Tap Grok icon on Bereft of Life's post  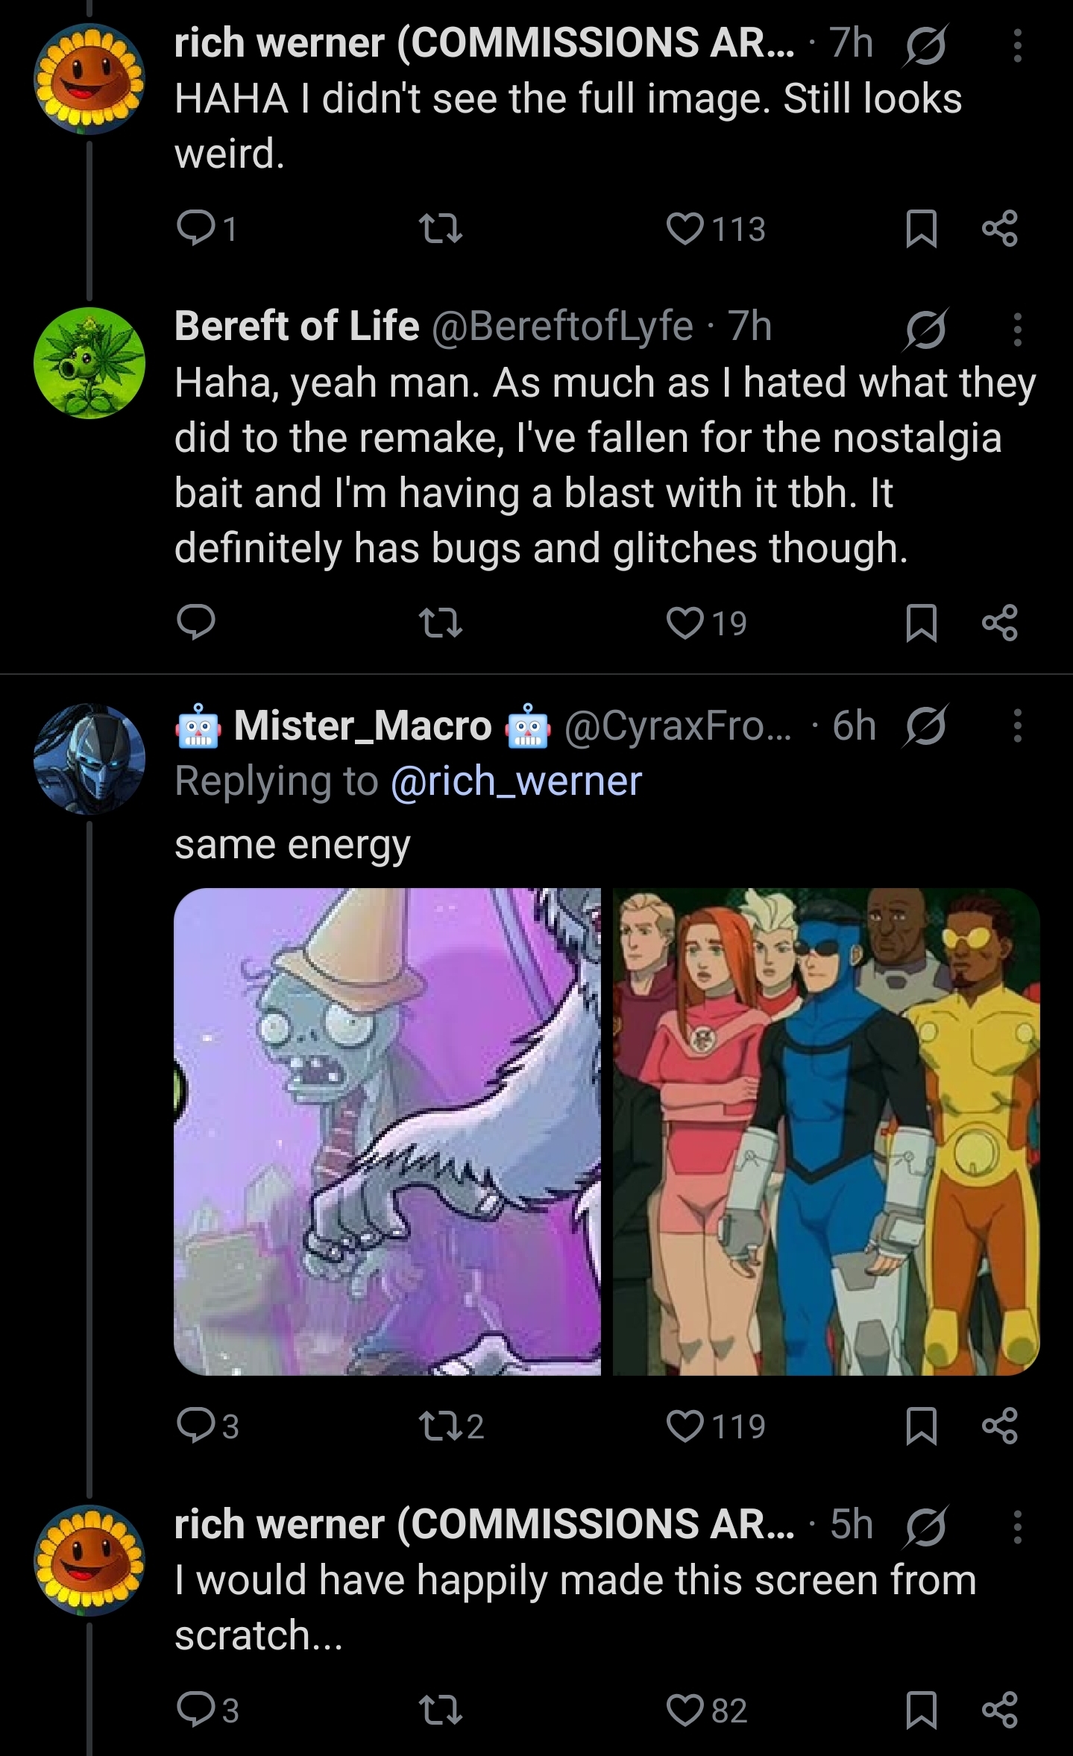click(x=925, y=329)
